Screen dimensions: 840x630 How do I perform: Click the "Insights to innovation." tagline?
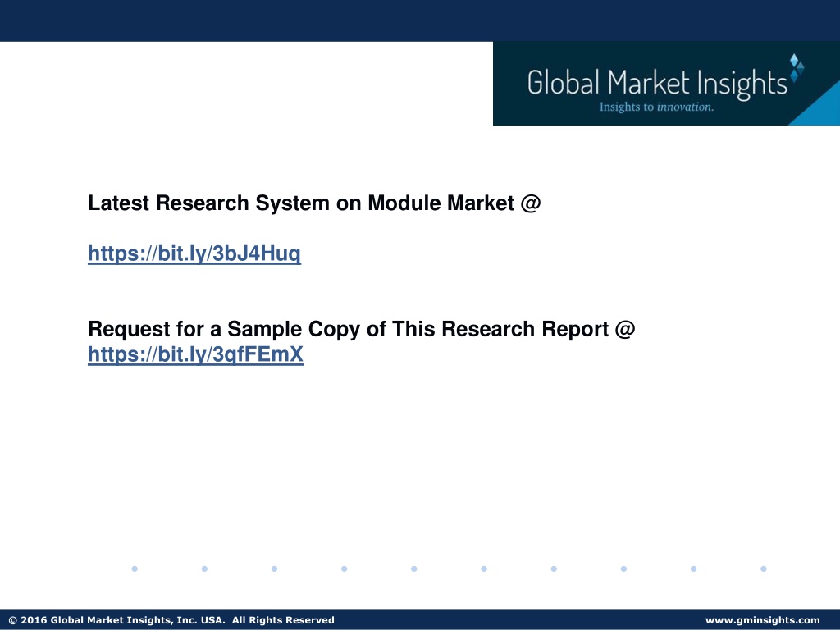(x=656, y=107)
